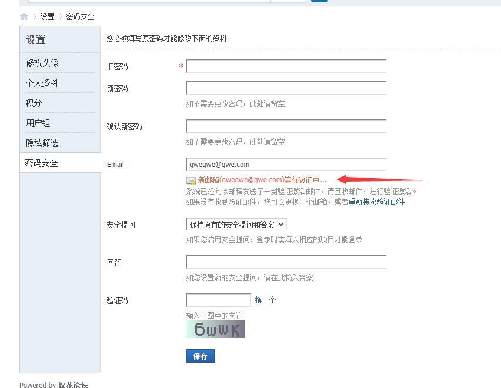Click the 验证码 input field
The image size is (501, 388).
point(218,300)
